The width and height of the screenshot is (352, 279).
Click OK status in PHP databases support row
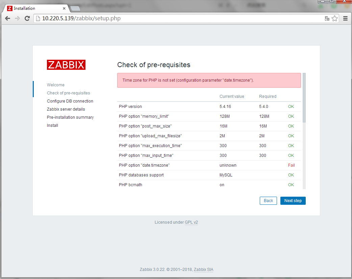tap(291, 175)
